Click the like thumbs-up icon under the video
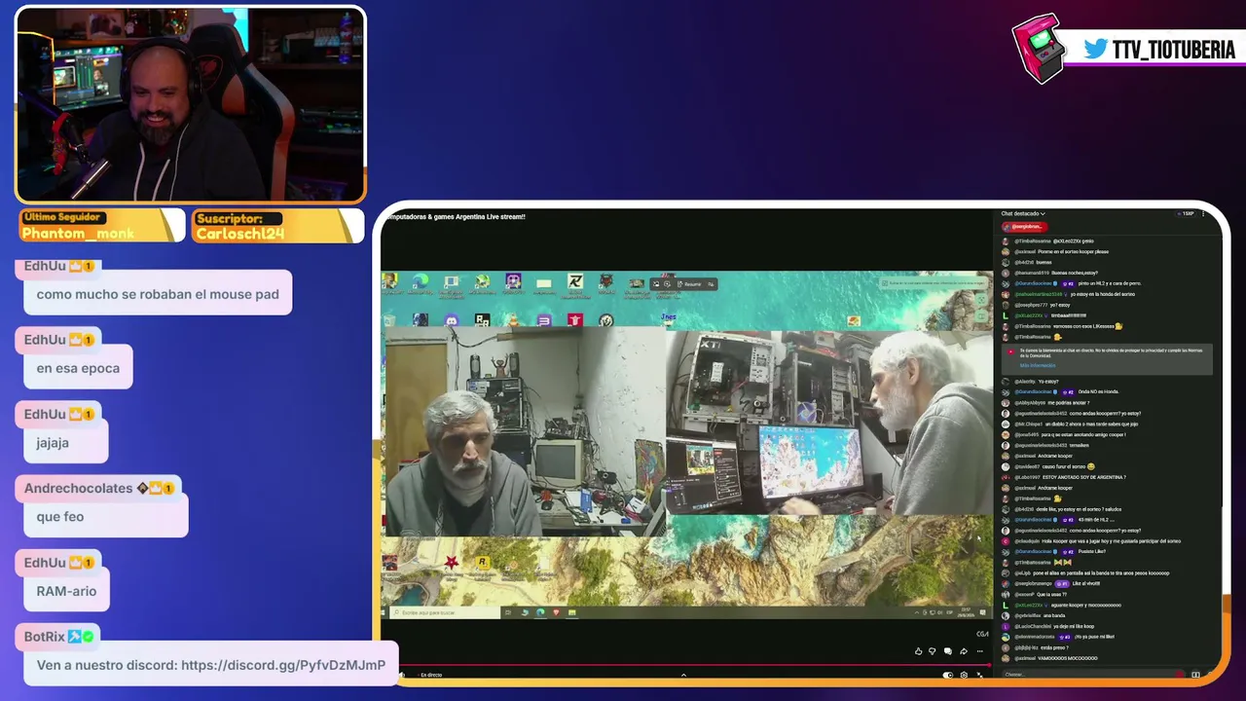 click(918, 651)
